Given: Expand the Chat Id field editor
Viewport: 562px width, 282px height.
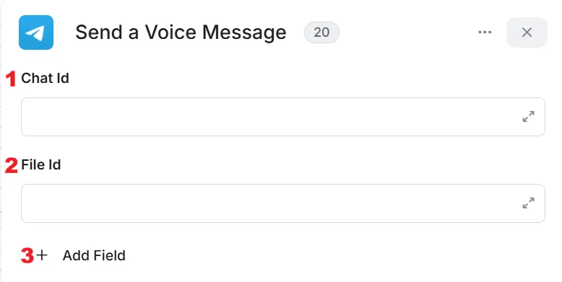Looking at the screenshot, I should (528, 116).
